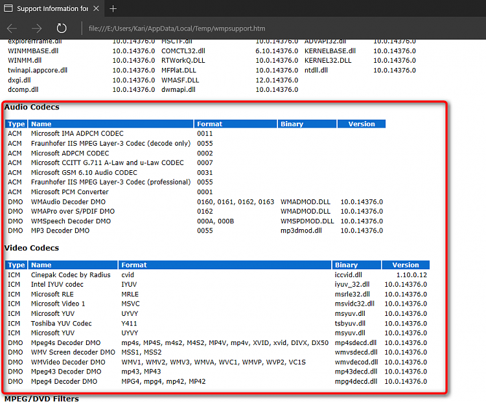
Task: Click WMAPro over S/PDIF DMO entry
Action: 73,211
